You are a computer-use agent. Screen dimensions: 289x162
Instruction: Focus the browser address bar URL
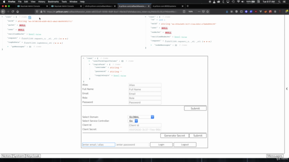[112, 12]
